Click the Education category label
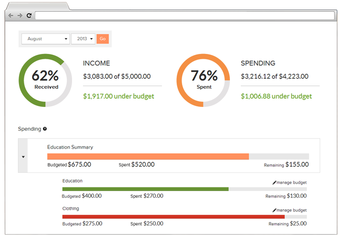Screen dimensions: 341x236 tap(73, 181)
